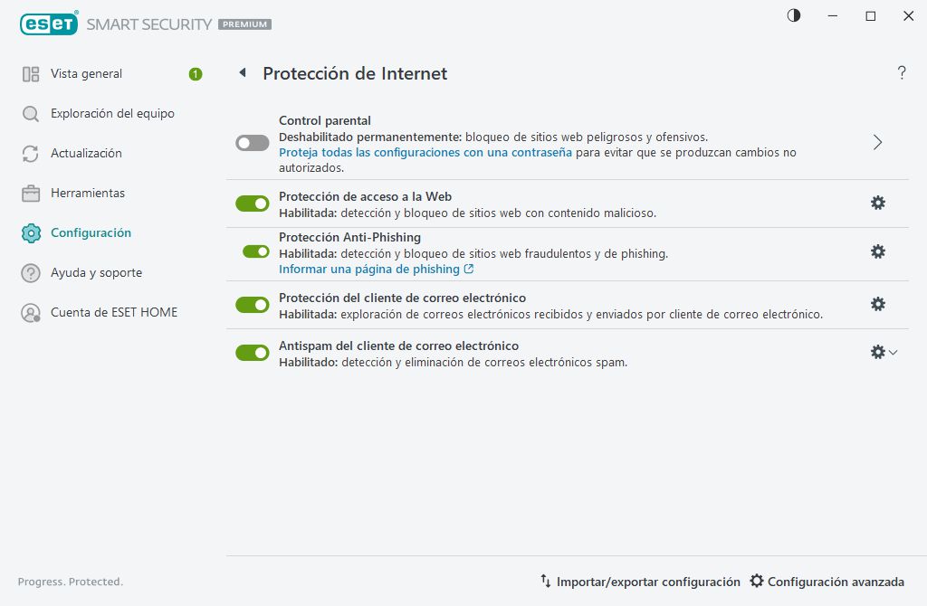Open the Actualización section

(x=88, y=153)
